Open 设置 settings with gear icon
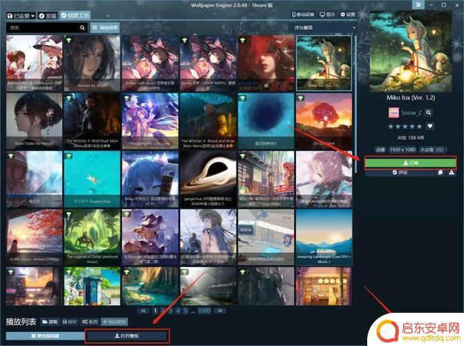 click(x=348, y=15)
